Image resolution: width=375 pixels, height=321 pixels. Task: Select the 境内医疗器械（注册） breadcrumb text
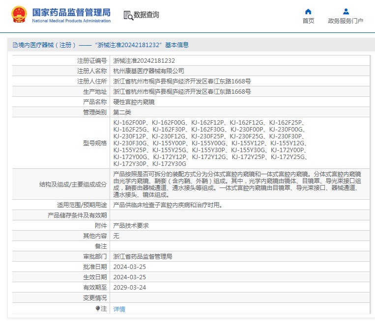pos(47,45)
